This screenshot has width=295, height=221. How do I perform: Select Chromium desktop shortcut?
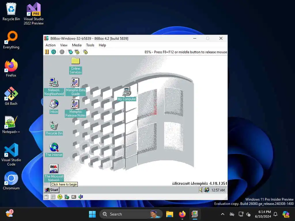coord(11,181)
